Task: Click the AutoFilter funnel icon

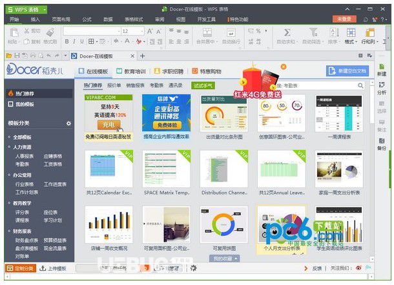Action: [313, 33]
